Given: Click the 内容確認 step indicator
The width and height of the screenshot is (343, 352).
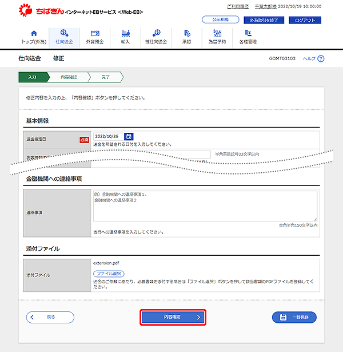Looking at the screenshot, I should point(69,77).
